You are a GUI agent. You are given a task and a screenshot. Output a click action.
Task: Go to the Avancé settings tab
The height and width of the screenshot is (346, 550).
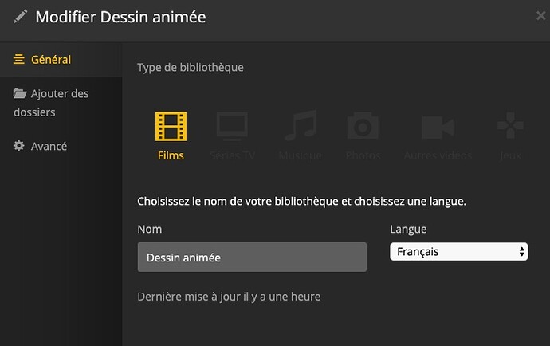tap(49, 147)
